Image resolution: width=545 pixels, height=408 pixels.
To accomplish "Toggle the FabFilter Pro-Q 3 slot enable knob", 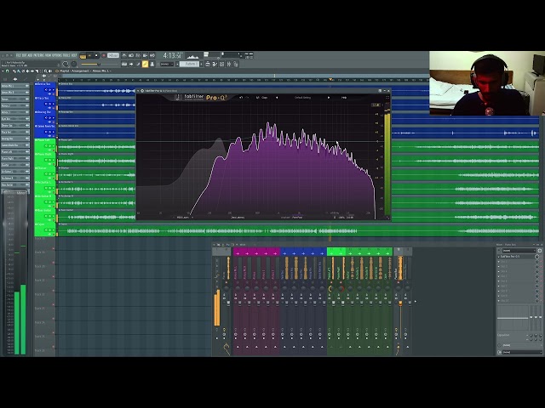I will click(537, 257).
